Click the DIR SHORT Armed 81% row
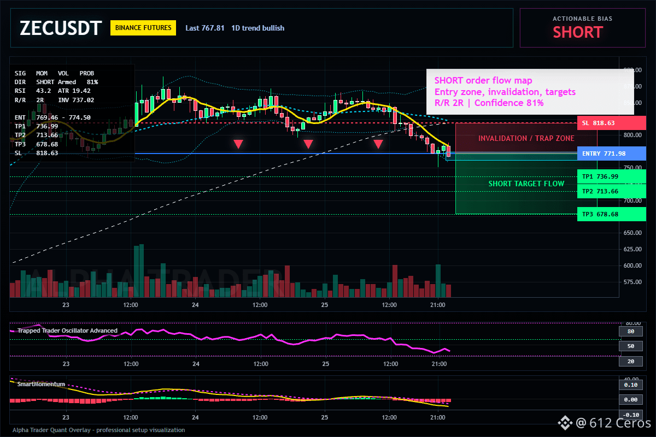Screen dimensions: 656x437 click(56, 82)
